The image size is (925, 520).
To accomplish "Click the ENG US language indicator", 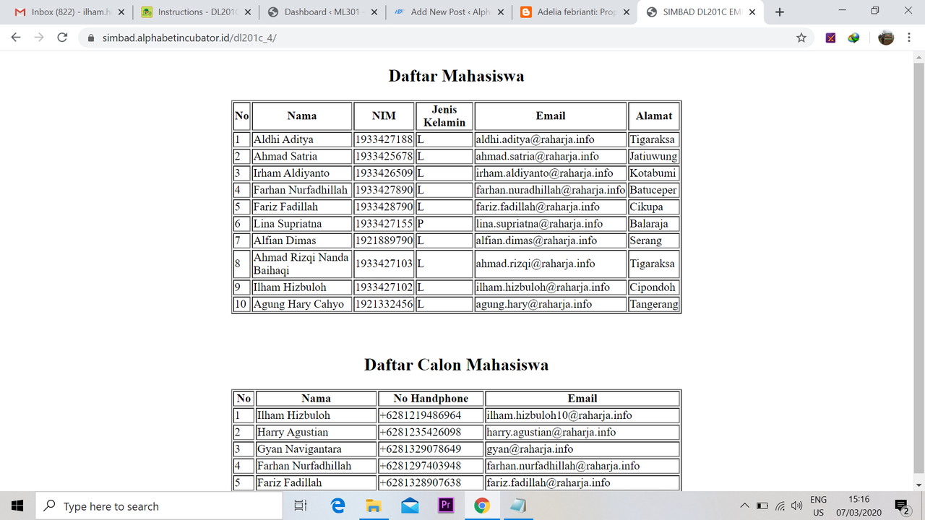I will (x=818, y=506).
